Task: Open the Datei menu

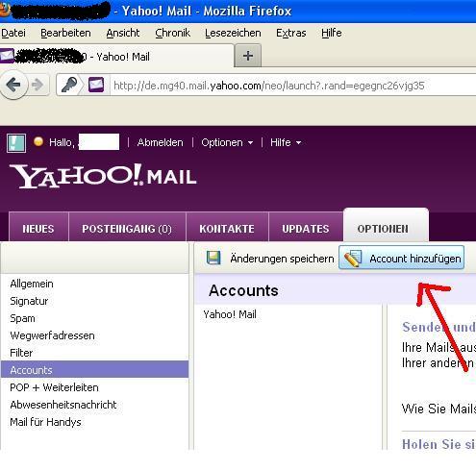Action: point(13,33)
